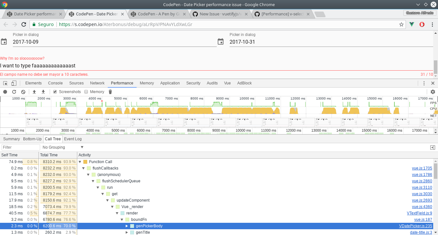
Task: Open vue.js:2860 in Sources
Action: (x=422, y=181)
